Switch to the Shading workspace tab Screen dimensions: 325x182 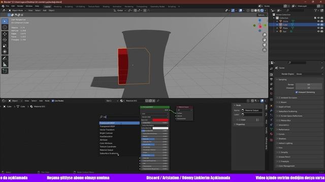point(106,7)
